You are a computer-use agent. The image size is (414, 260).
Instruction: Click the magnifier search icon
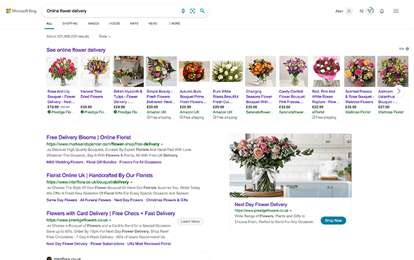point(203,11)
